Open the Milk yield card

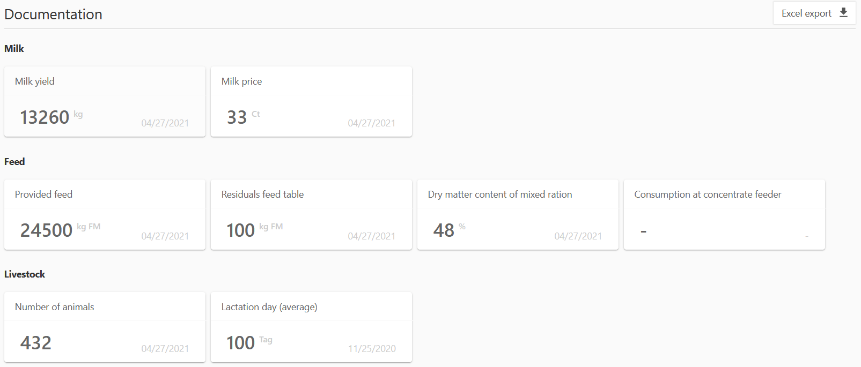(x=105, y=102)
